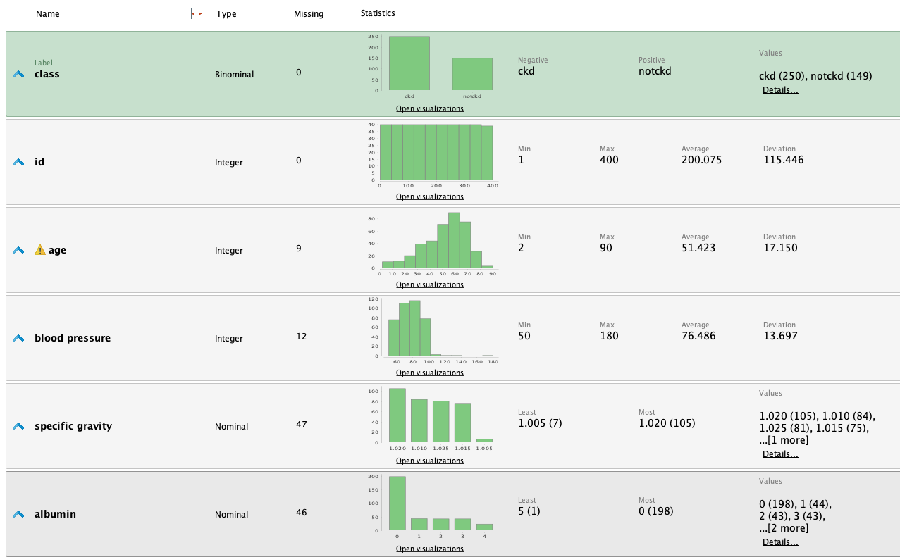Screen dimensions: 900x557
Task: Toggle the albumin row chevron
Action: pyautogui.click(x=18, y=515)
